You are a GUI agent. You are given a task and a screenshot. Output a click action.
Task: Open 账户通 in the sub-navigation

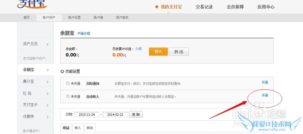98,18
